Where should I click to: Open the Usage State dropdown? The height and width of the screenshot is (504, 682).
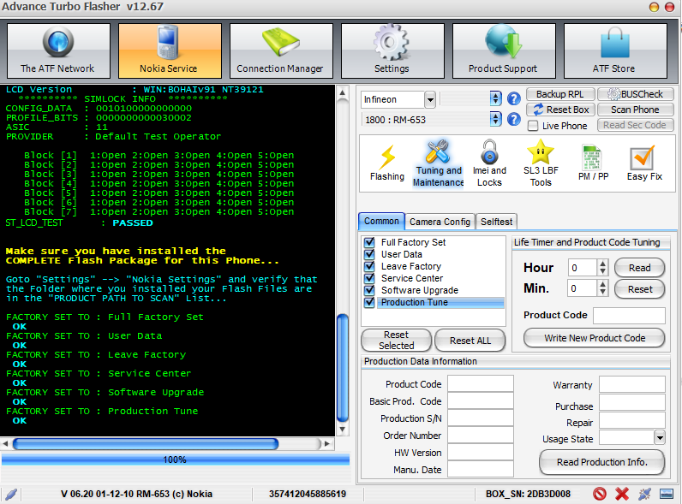(660, 438)
